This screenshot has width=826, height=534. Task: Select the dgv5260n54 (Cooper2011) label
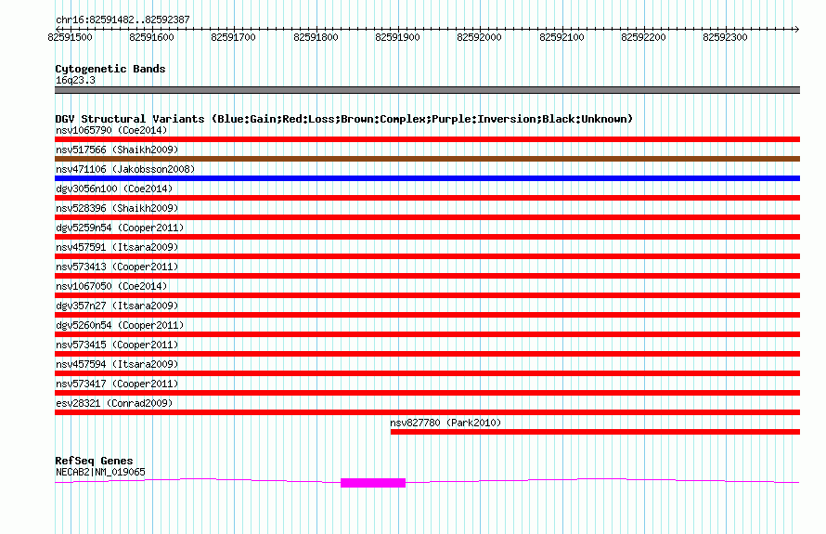[x=120, y=325]
